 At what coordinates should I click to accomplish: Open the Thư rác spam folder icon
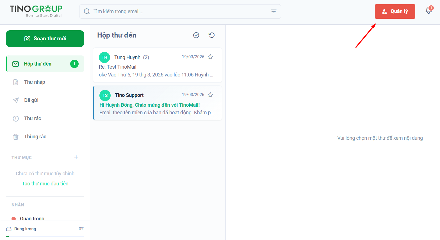coord(16,118)
